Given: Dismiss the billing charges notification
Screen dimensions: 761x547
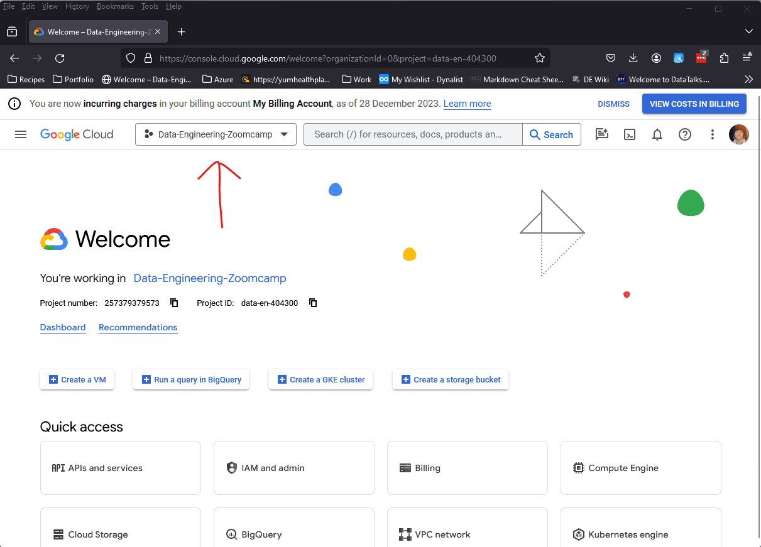Looking at the screenshot, I should click(x=613, y=104).
